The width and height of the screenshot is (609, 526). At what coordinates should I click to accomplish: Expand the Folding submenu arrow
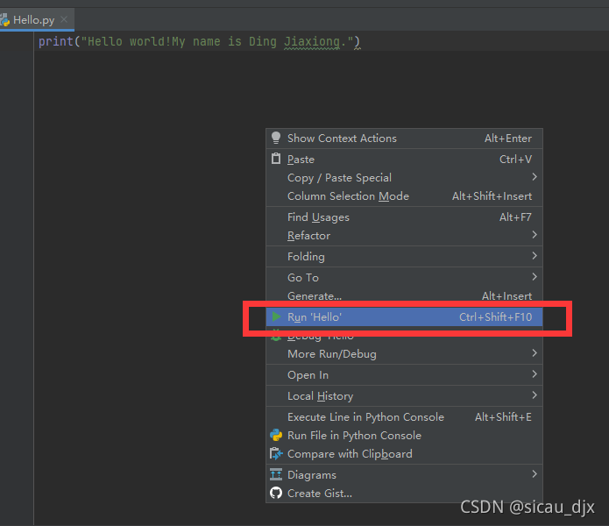[535, 256]
